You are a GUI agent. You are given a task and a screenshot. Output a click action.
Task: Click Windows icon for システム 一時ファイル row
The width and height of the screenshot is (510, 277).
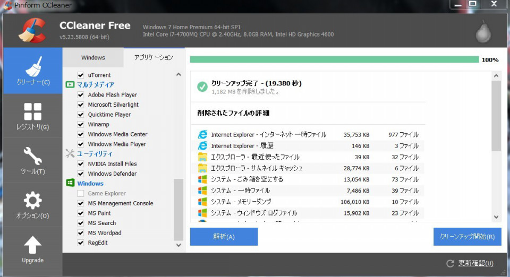point(202,191)
